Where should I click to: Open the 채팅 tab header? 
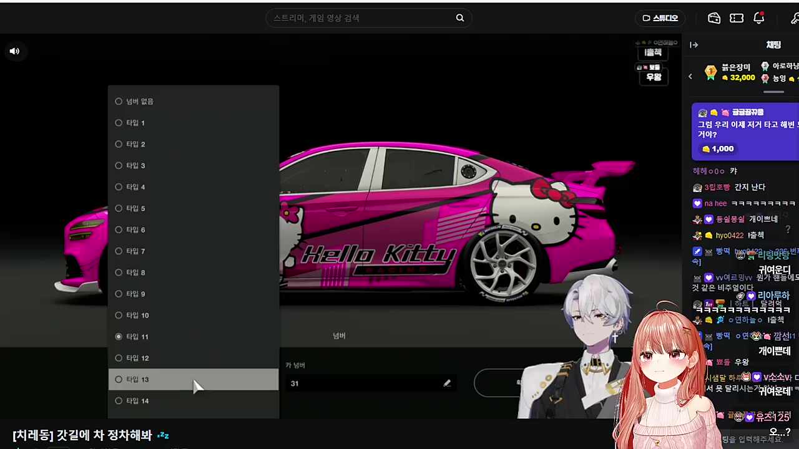click(773, 45)
